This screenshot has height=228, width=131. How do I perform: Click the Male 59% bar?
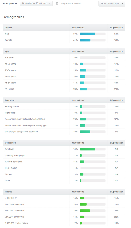tap(93, 34)
